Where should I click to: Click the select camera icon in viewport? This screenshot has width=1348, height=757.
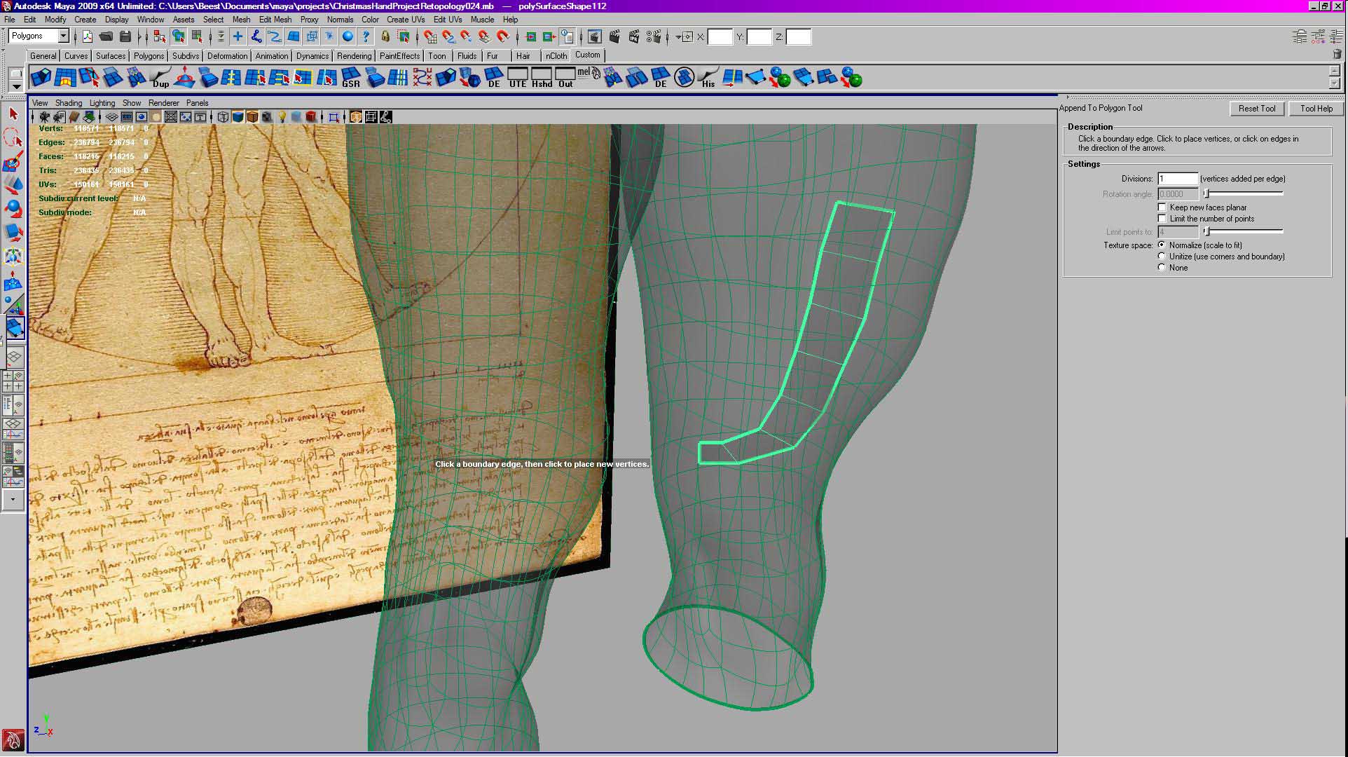45,117
